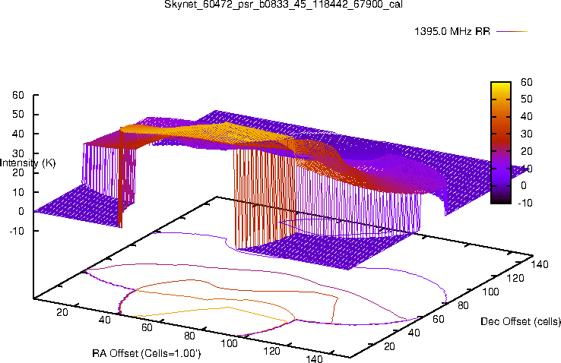Click the Intensity (K) axis label

click(x=27, y=163)
